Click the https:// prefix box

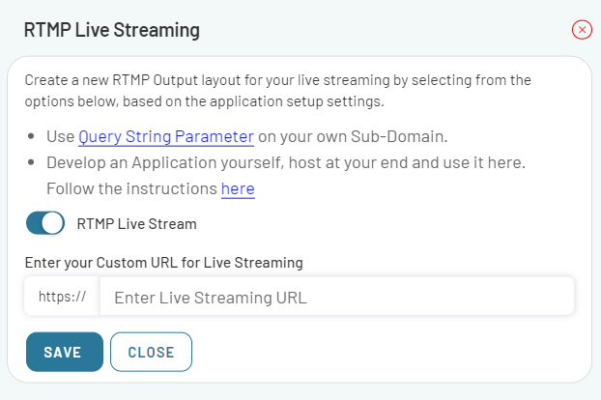pyautogui.click(x=62, y=297)
